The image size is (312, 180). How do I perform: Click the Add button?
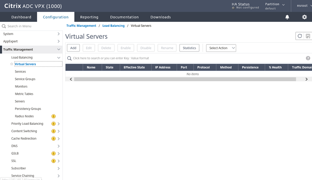[73, 48]
